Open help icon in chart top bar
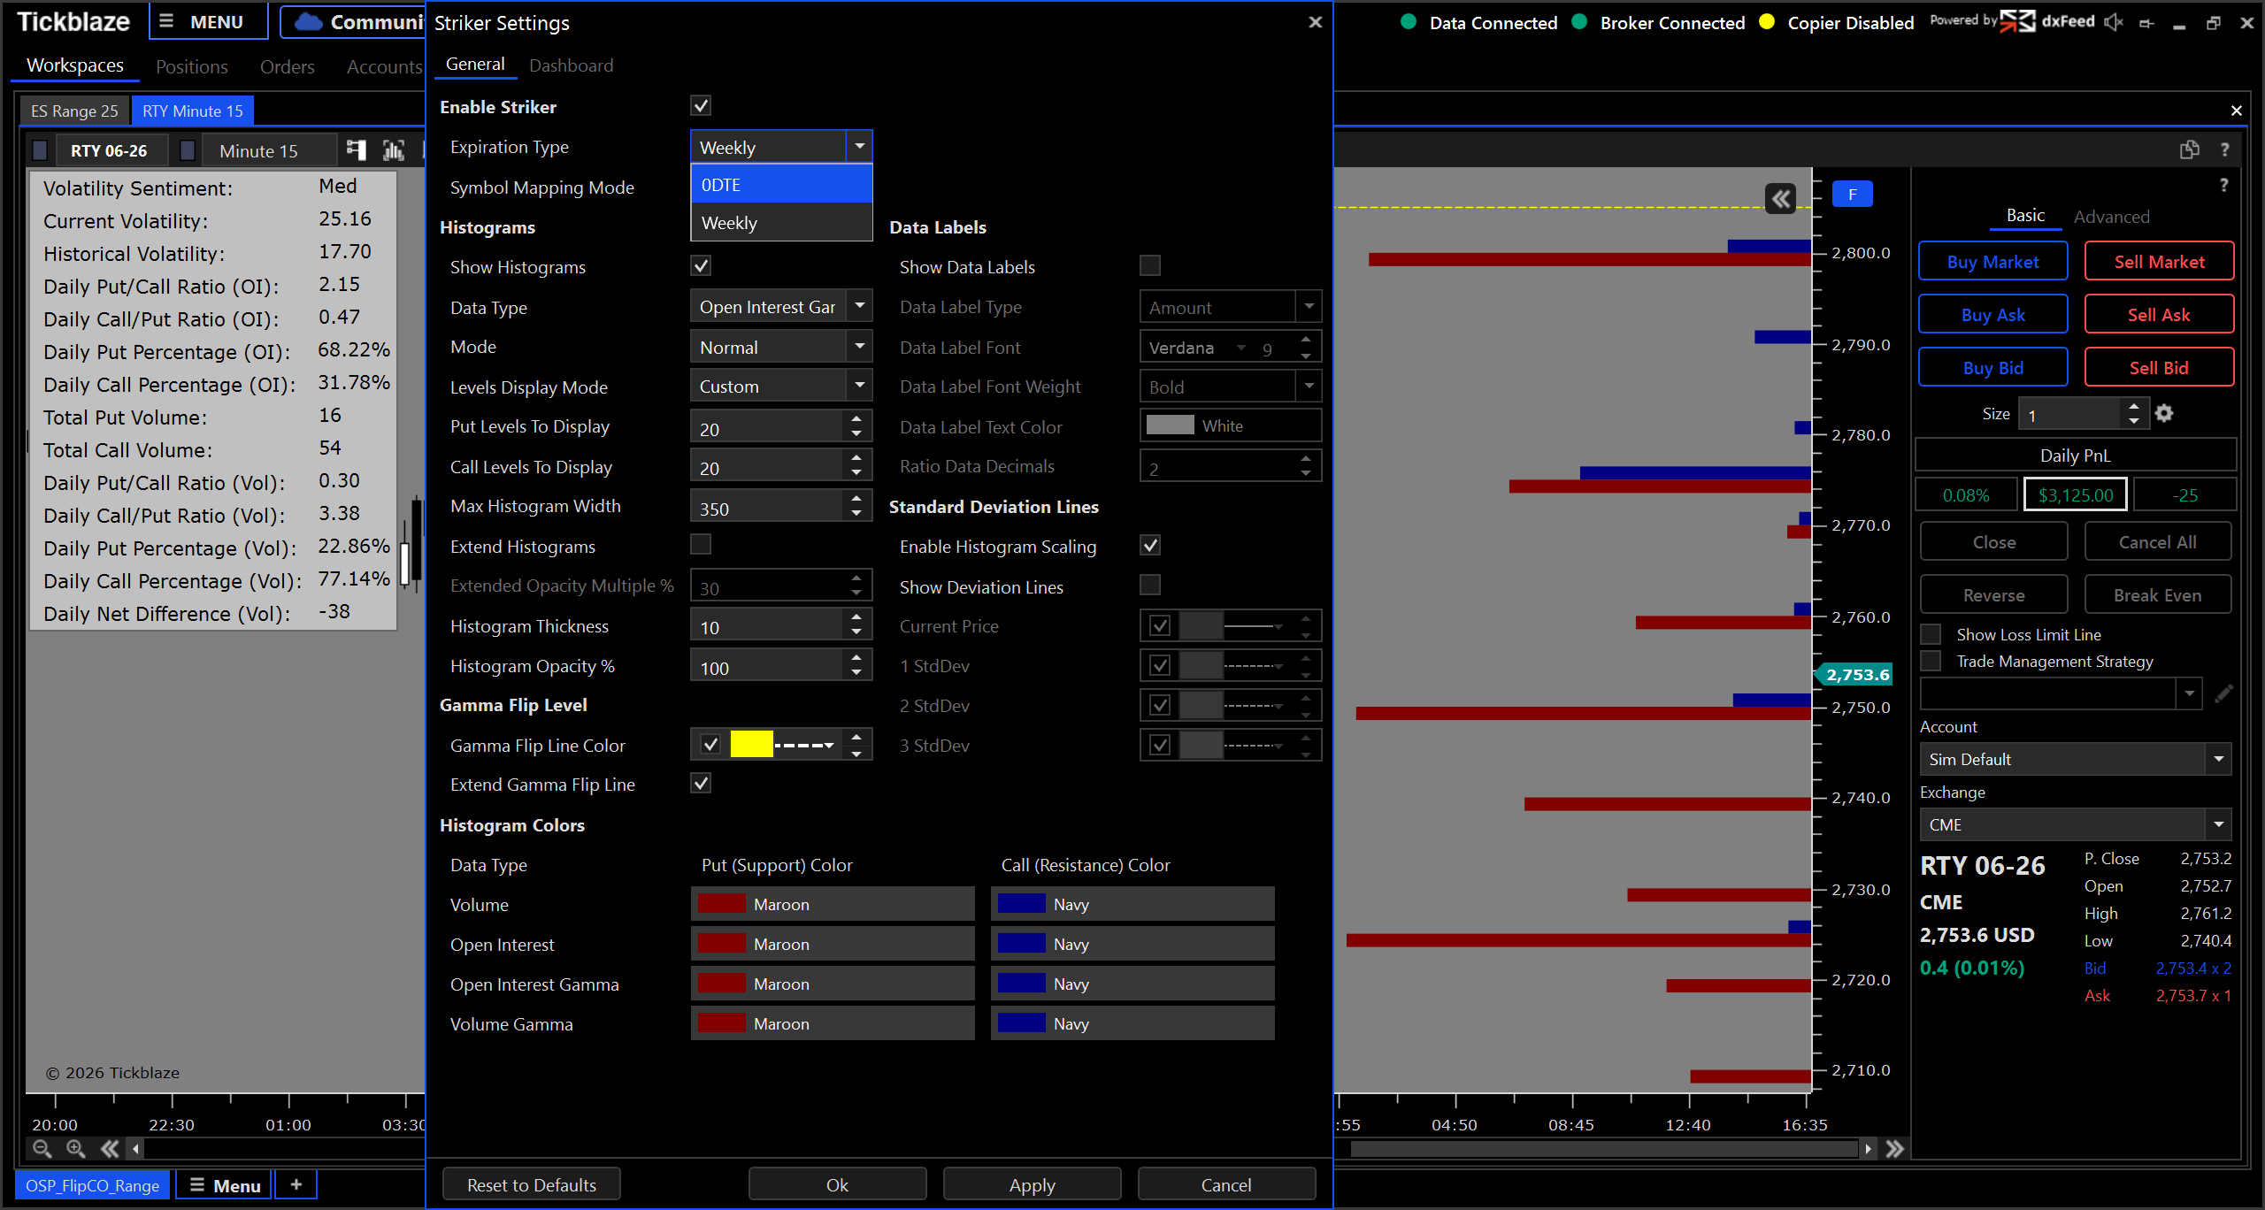The height and width of the screenshot is (1210, 2265). coord(2224,149)
